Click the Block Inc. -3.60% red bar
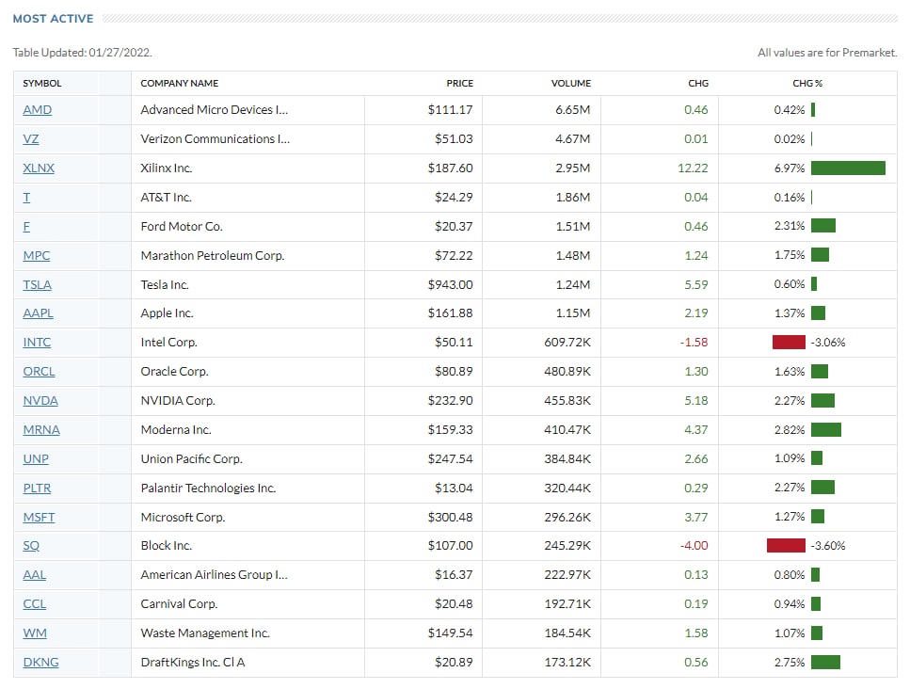 pos(786,546)
